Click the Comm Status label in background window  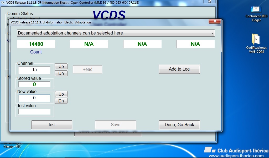pos(20,13)
